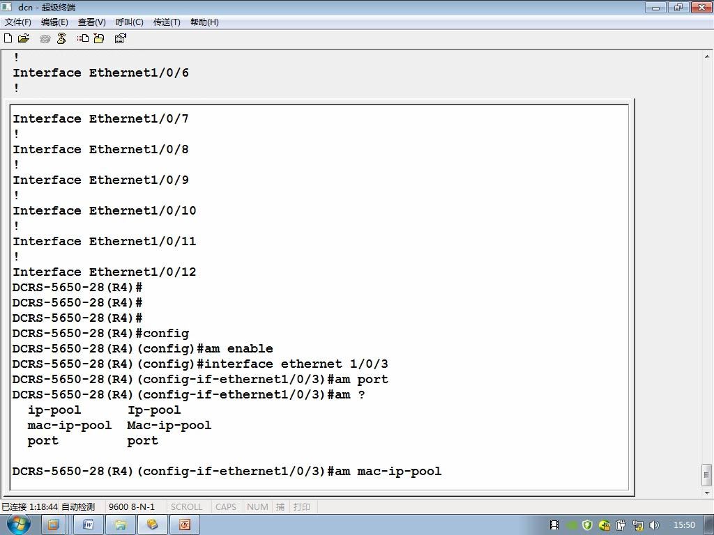Click the red recorder taskbar button
The height and width of the screenshot is (535, 714).
184,525
